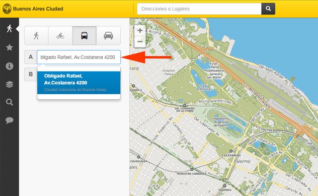Click Hipódromo Argentino de Palermo on map
This screenshot has height=196, width=318.
[222, 122]
